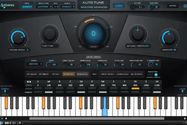Toggle Bypass for note F#

click(x=135, y=88)
